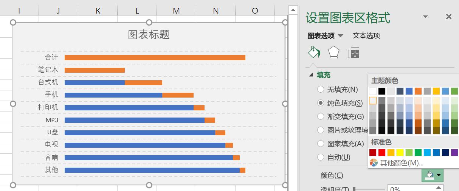Pick dark blue standard color swatch
459x191 pixels.
[x=445, y=153]
